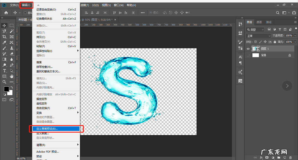Choose the Horizontal Type tool
The height and width of the screenshot is (160, 298).
tap(4, 71)
